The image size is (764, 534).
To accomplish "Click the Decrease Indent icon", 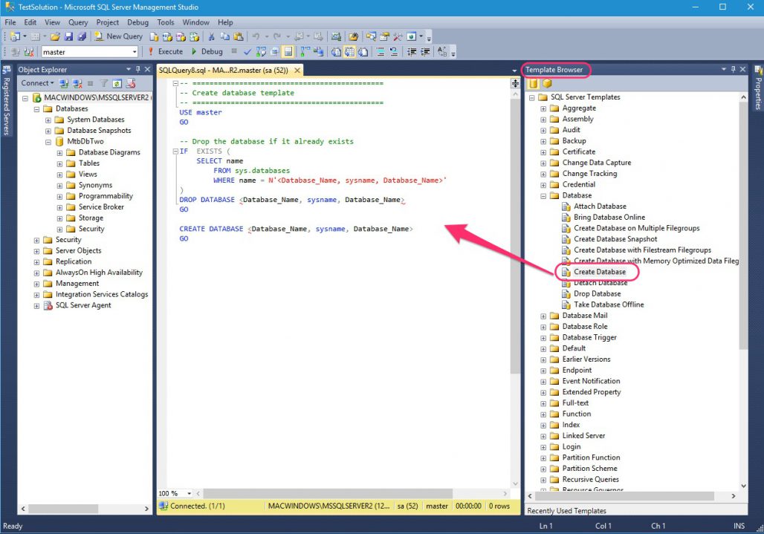I will [x=412, y=51].
